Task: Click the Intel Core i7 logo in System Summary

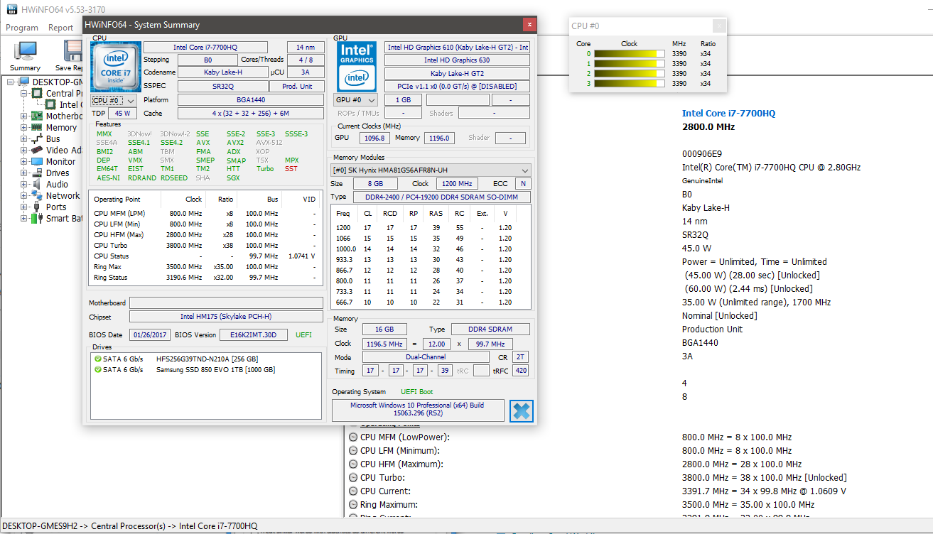Action: point(116,66)
